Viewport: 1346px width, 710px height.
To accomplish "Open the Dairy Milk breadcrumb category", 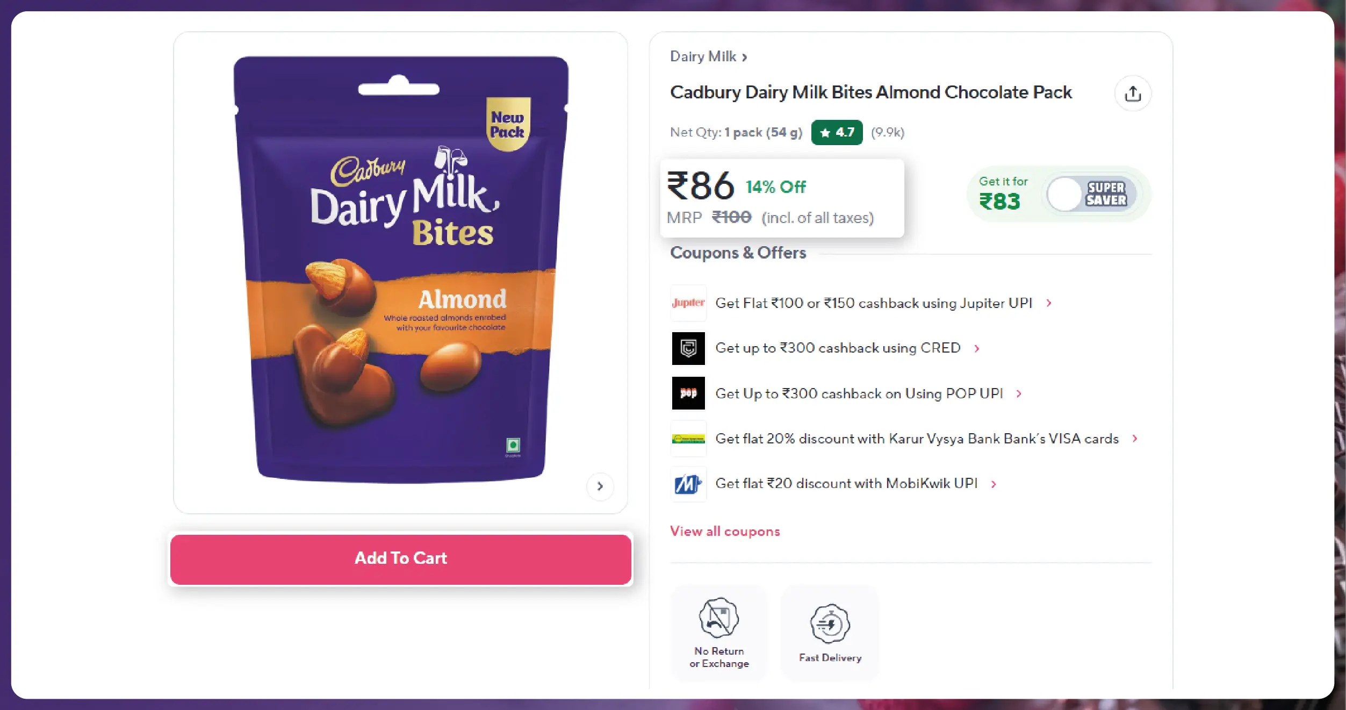I will 708,56.
